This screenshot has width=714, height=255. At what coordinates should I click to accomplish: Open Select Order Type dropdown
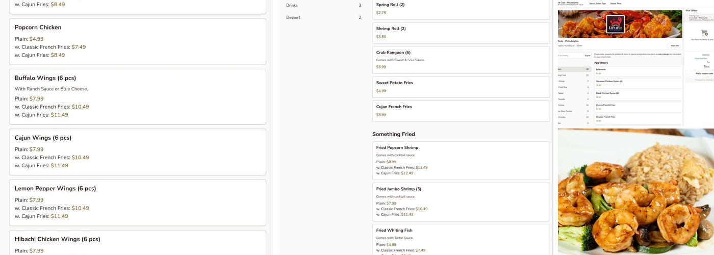coord(597,4)
